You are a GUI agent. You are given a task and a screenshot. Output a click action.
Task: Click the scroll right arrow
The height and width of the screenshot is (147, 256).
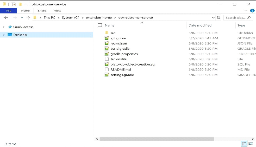coord(253,139)
